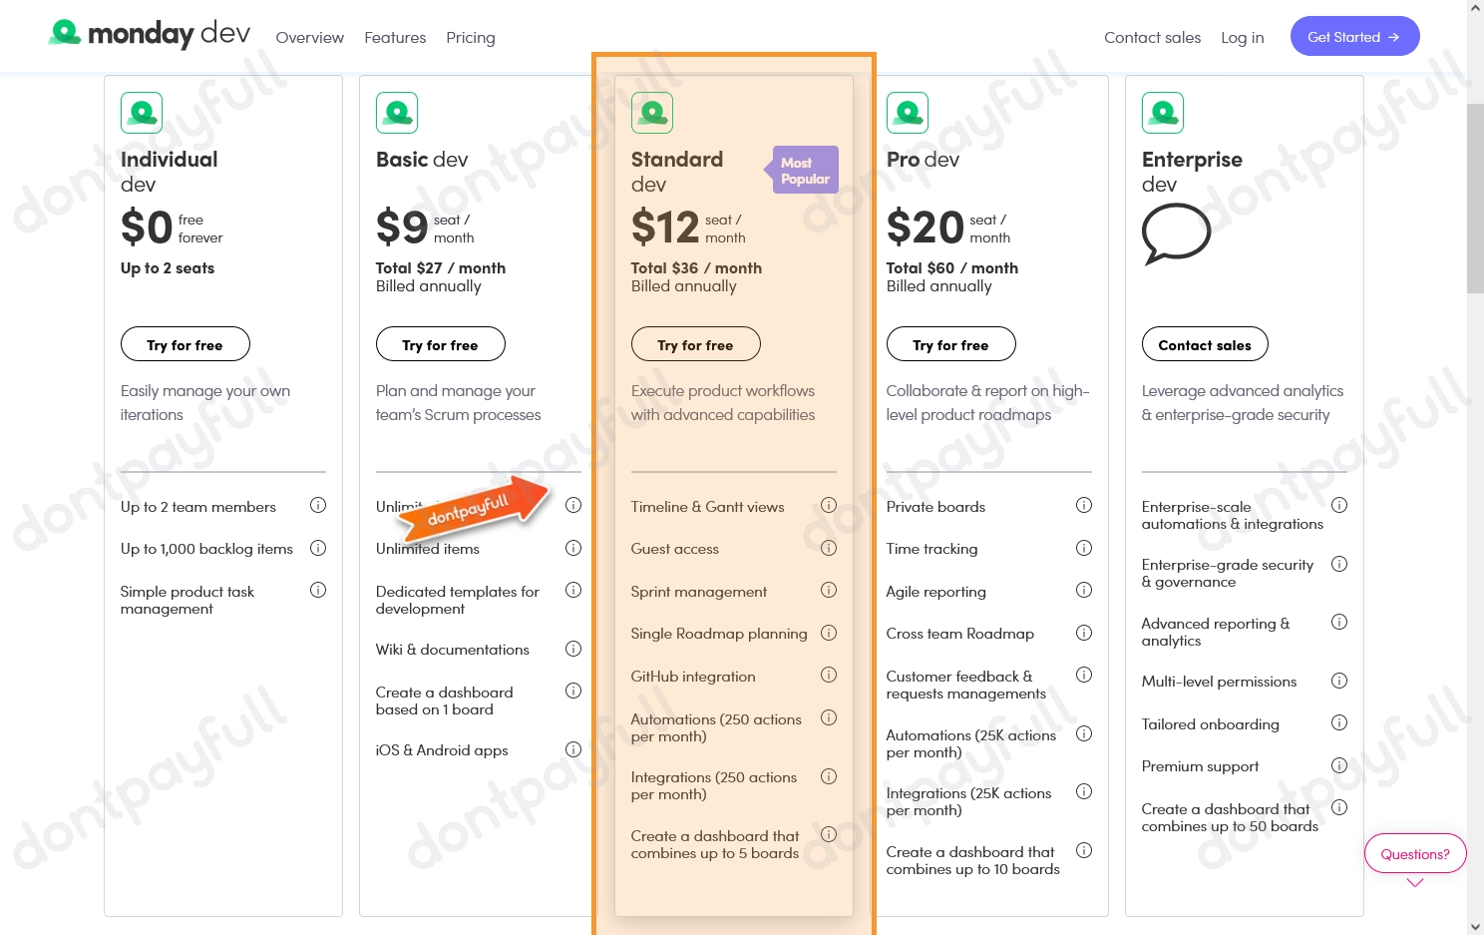The width and height of the screenshot is (1484, 935).
Task: Click the Basic dev plan logo icon
Action: click(x=396, y=112)
